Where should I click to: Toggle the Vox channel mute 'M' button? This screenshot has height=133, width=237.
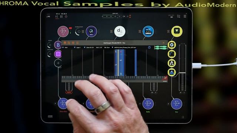(180, 93)
